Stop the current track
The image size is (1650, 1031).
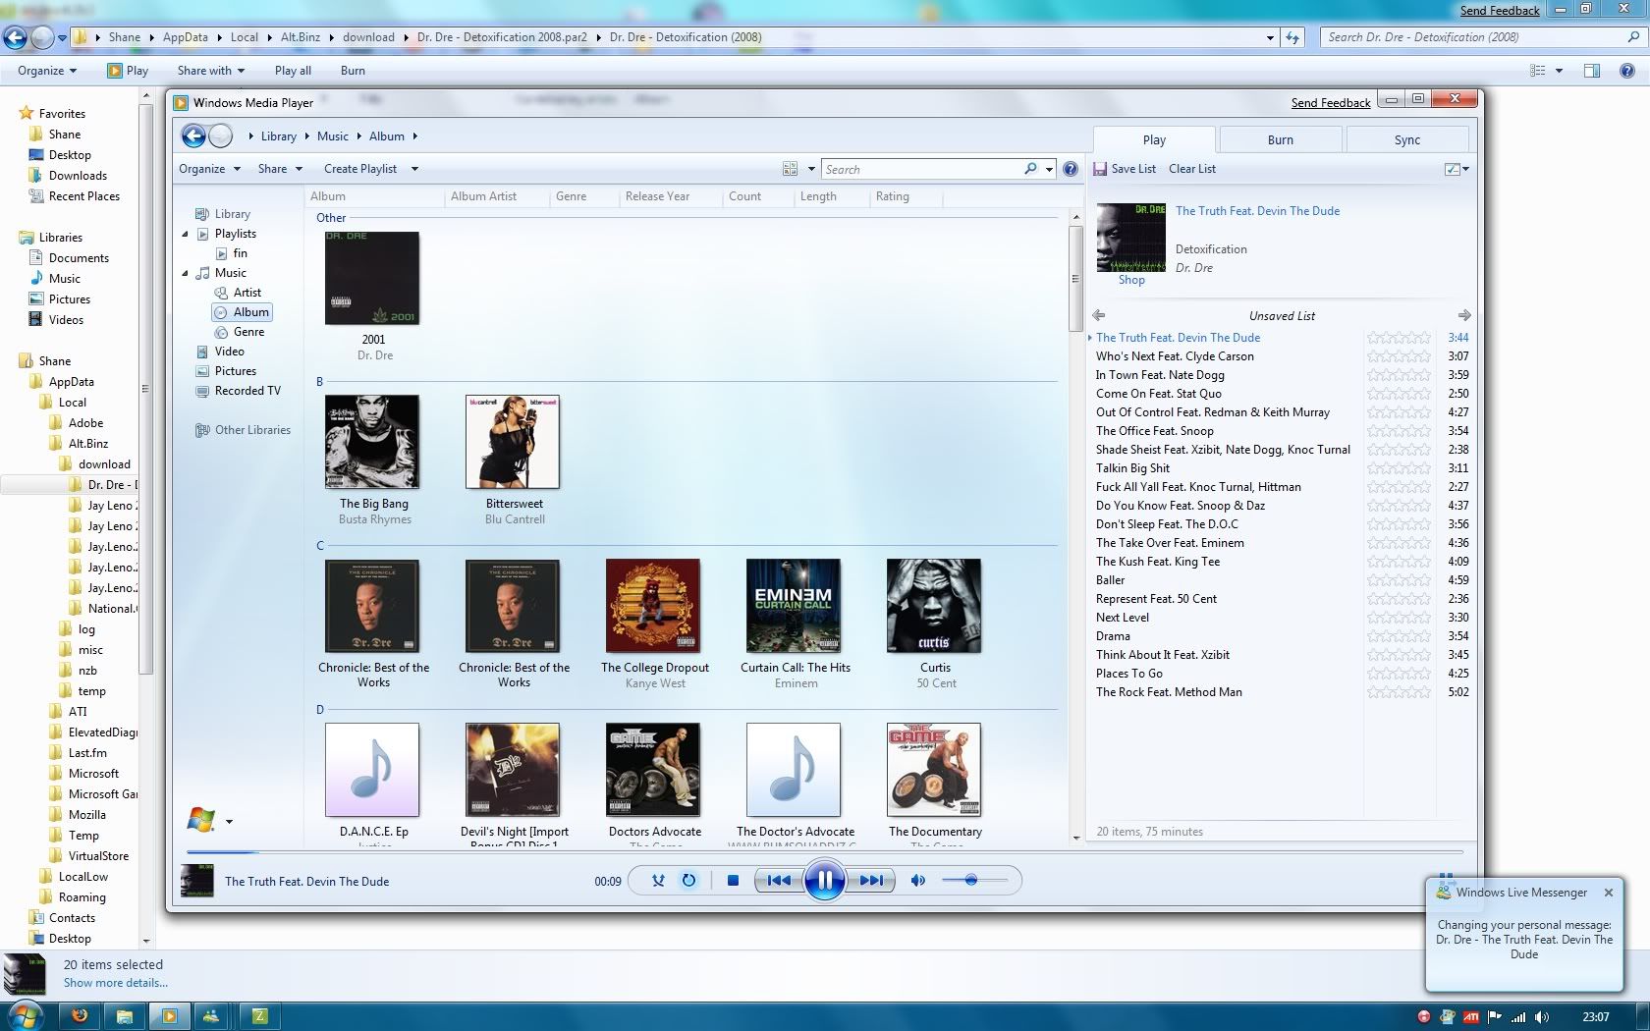click(733, 881)
